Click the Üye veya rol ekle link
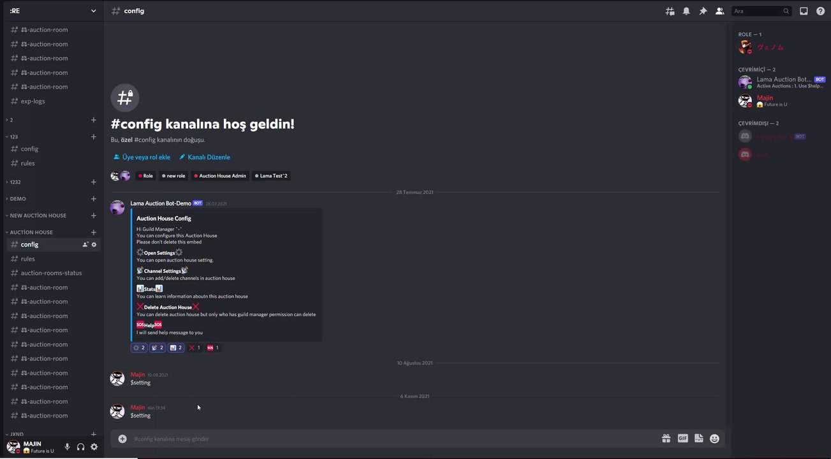 145,157
